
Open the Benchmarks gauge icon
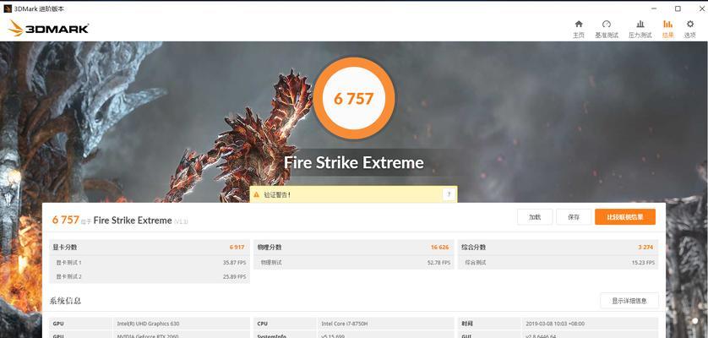607,25
